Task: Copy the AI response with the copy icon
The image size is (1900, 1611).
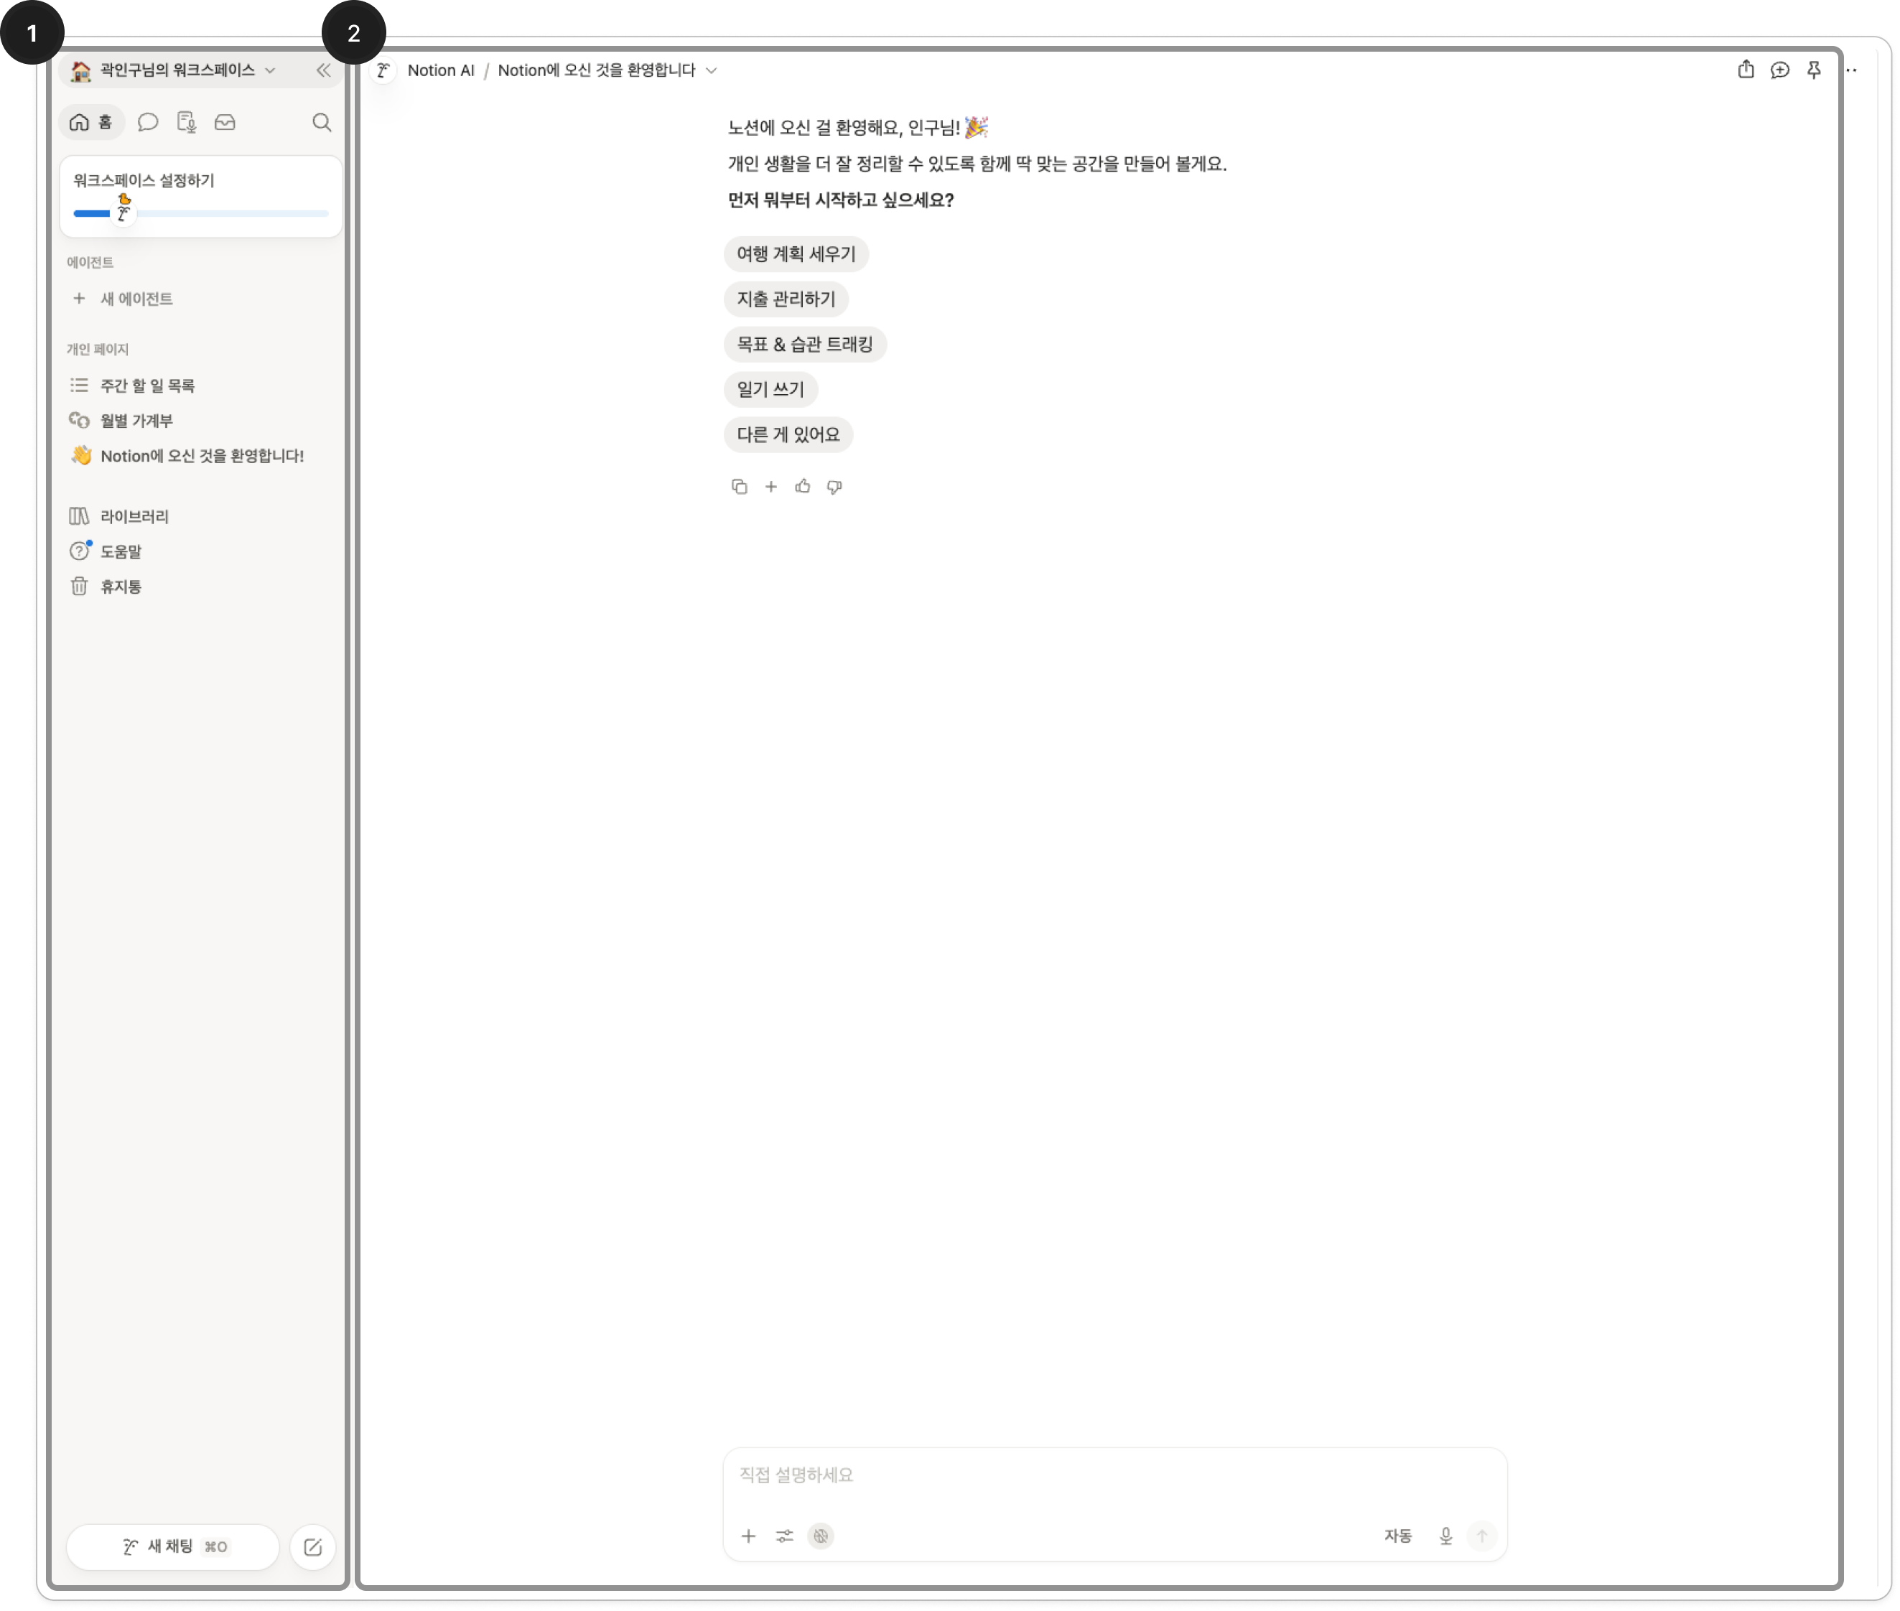Action: [739, 487]
